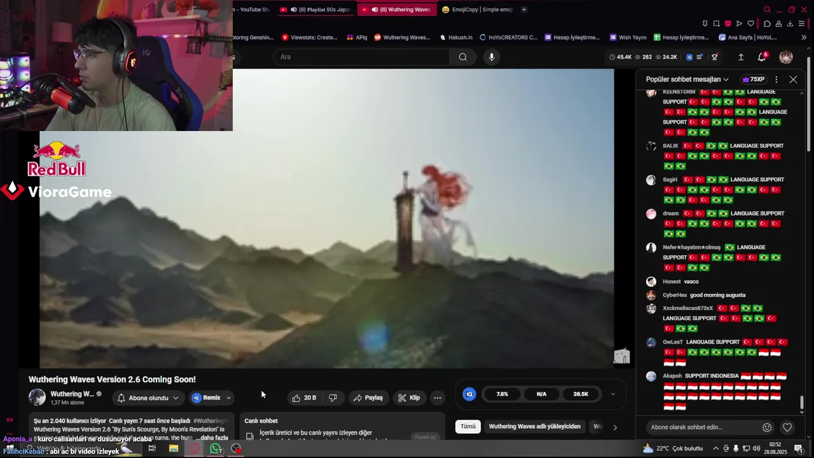This screenshot has height=458, width=814.
Task: Click the #Wuthering hashtag in description
Action: pos(210,421)
